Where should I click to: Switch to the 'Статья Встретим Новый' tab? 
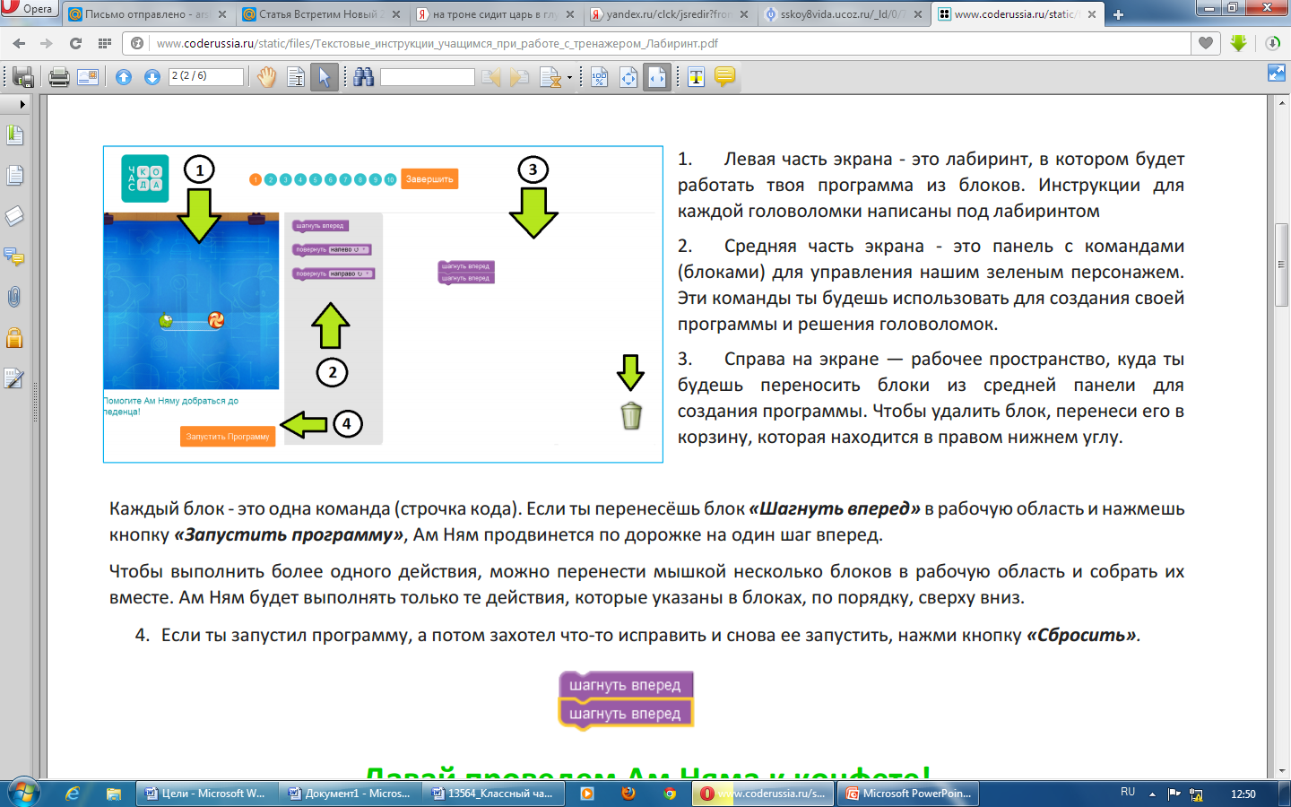[x=317, y=14]
